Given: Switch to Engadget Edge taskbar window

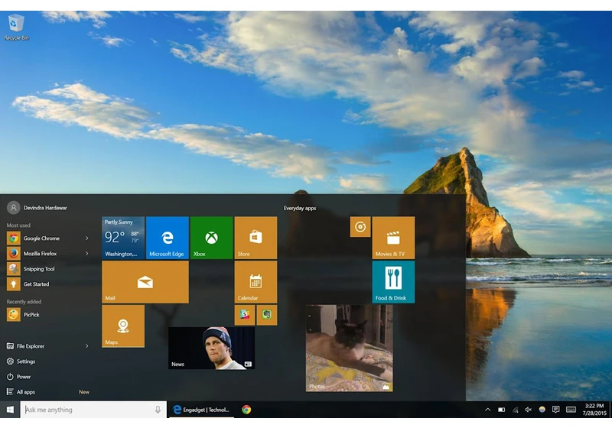Looking at the screenshot, I should coord(201,410).
